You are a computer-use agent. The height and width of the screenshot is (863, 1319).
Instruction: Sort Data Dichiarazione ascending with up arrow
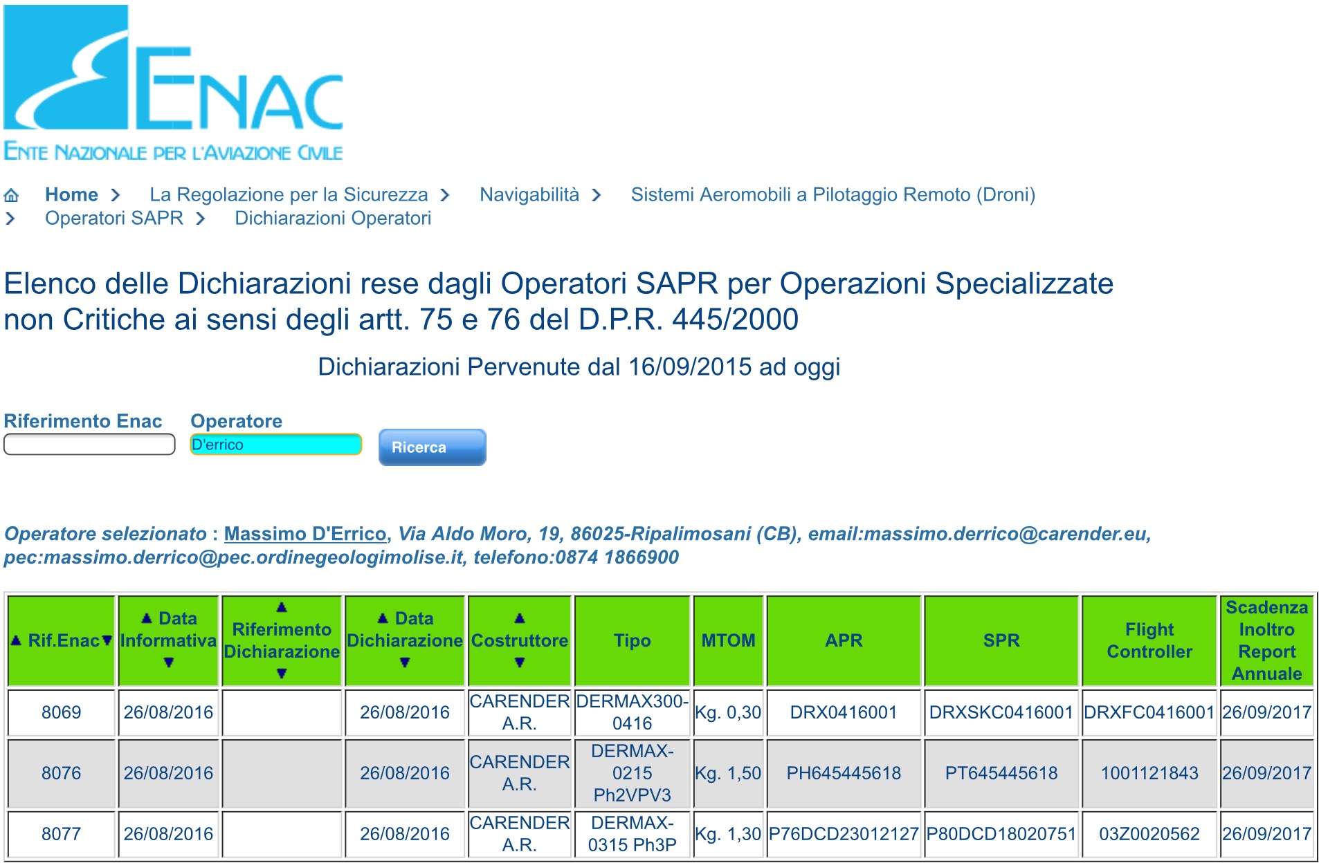coord(383,618)
